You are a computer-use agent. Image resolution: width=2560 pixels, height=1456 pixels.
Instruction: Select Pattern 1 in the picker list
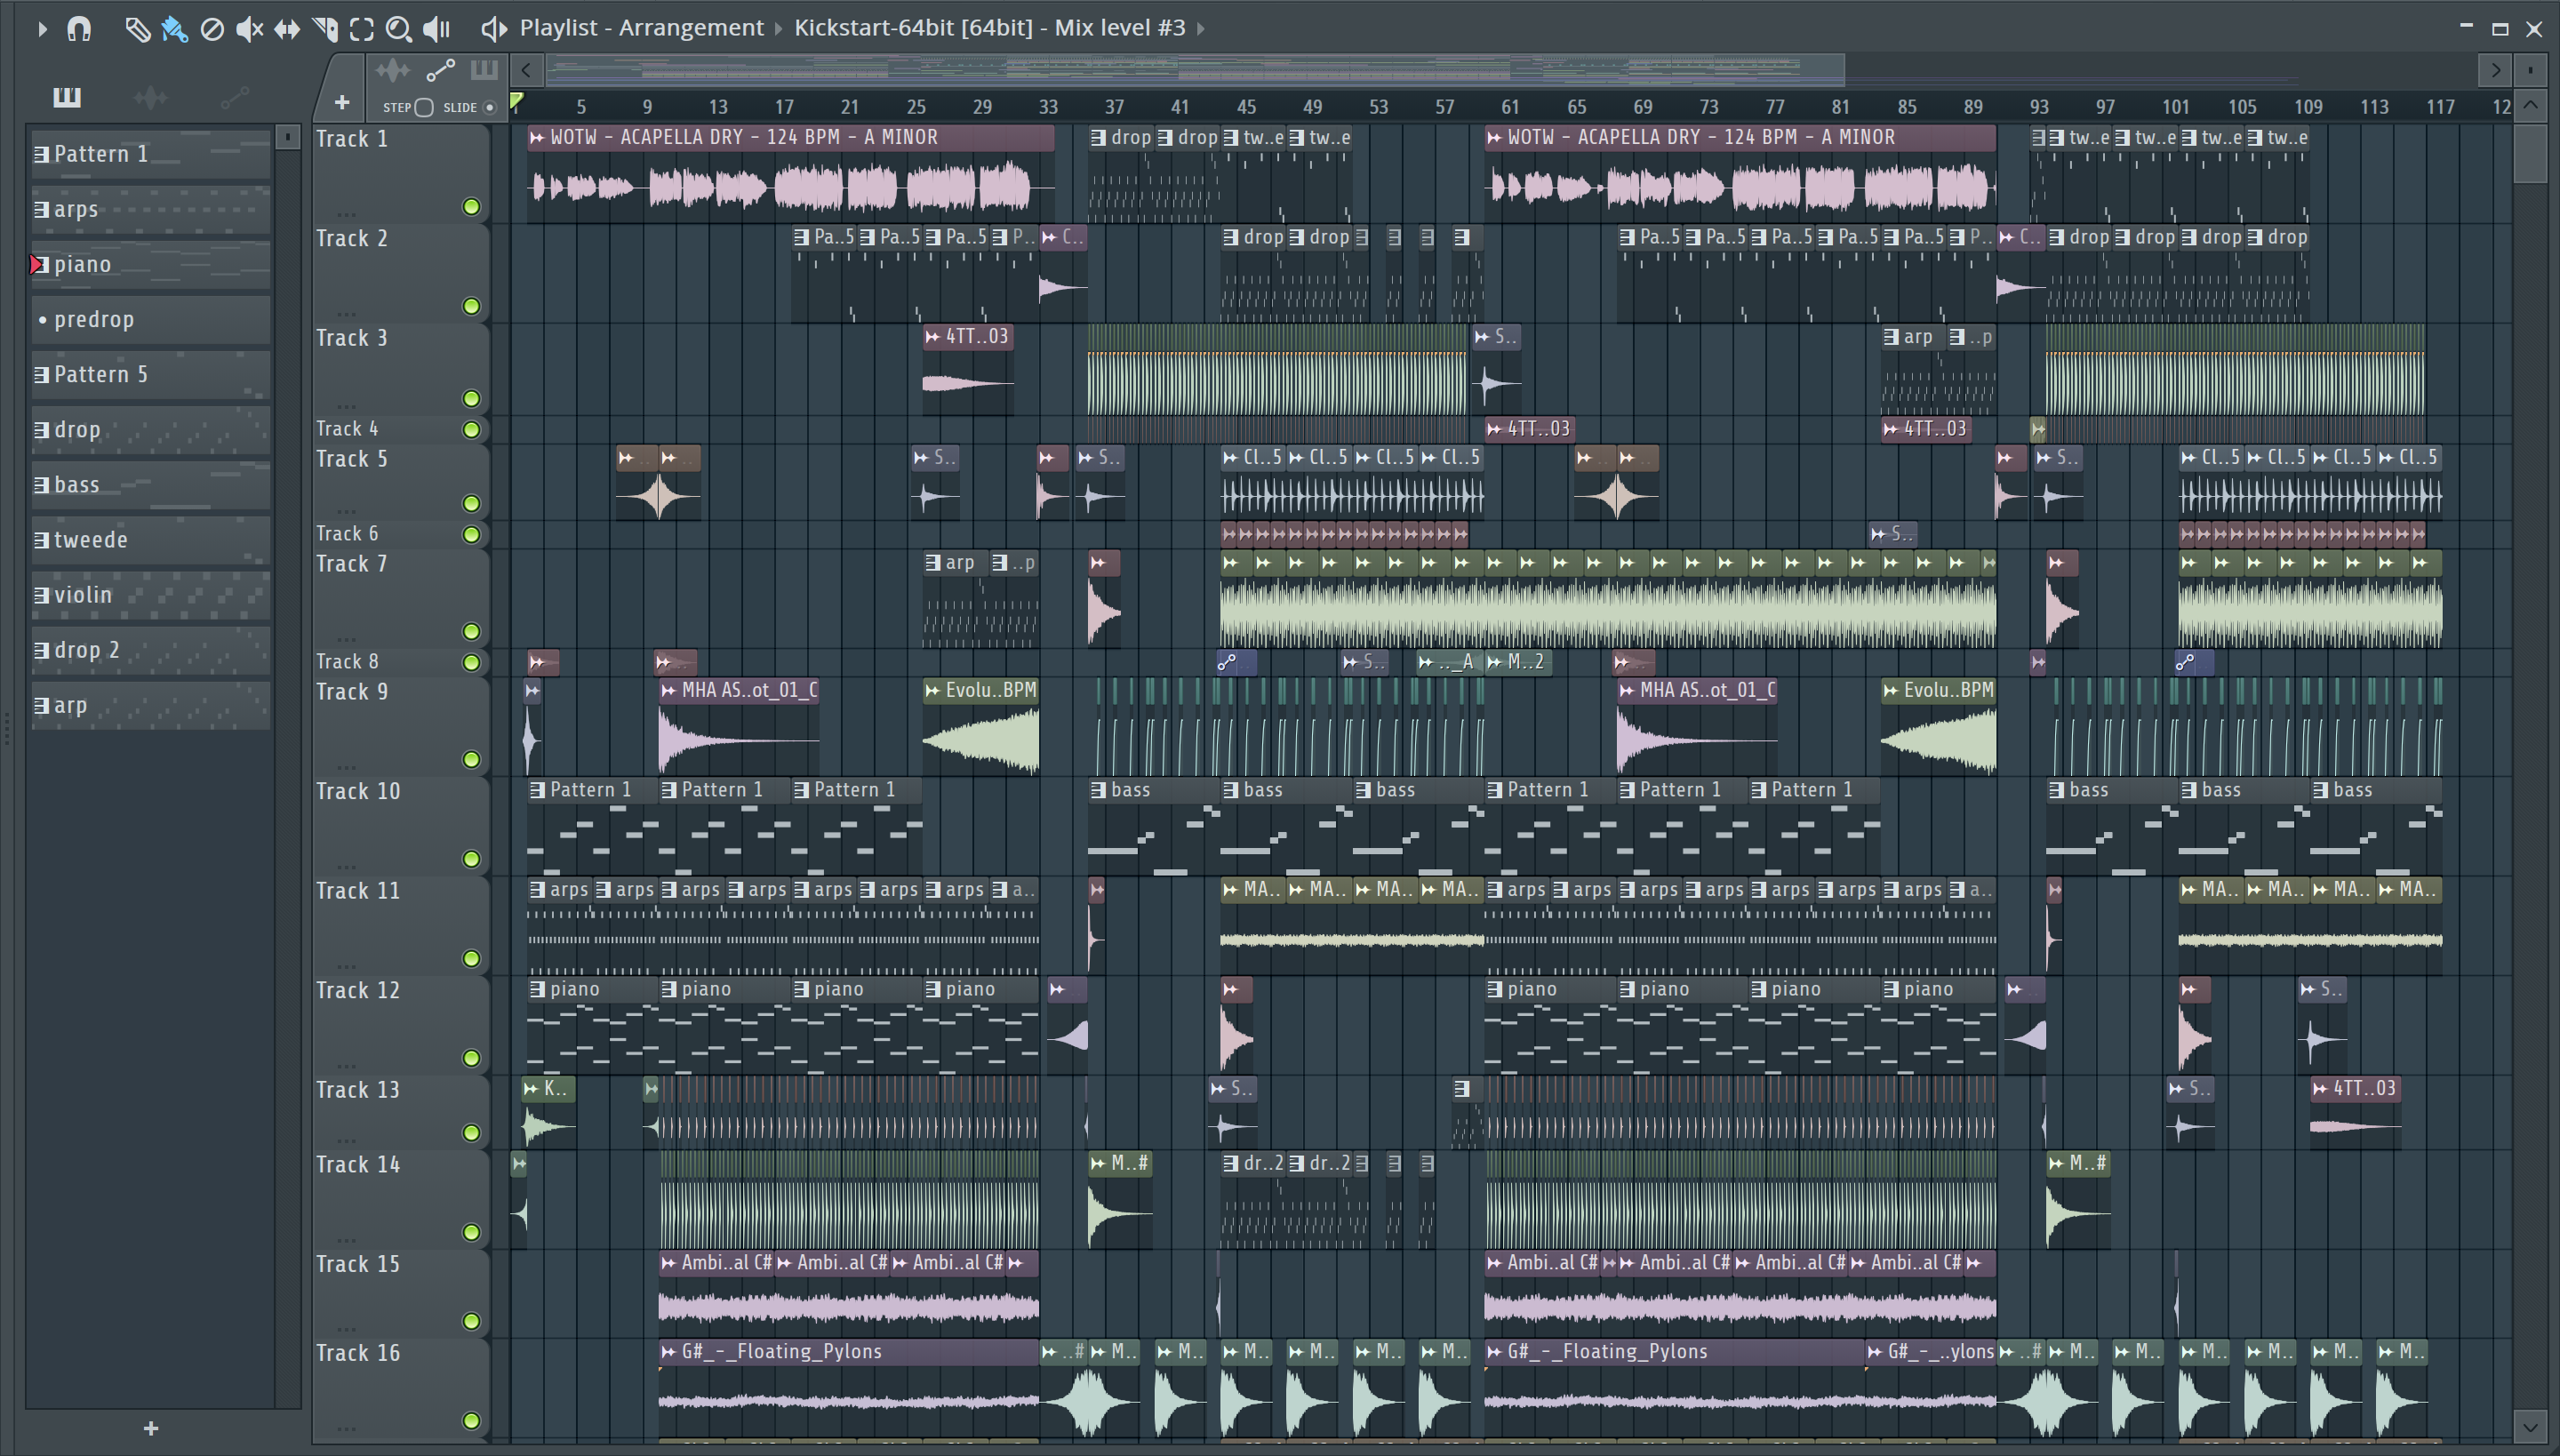click(x=151, y=154)
